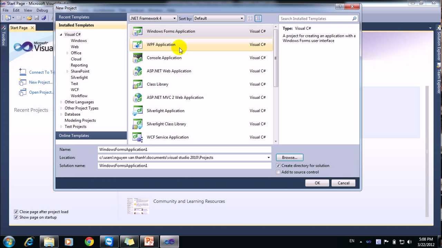Viewport: 442px width, 248px height.
Task: Open the View menu
Action: click(28, 10)
